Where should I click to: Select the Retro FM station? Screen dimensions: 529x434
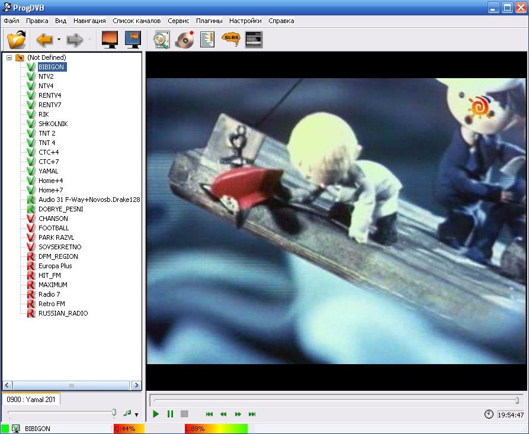tap(52, 303)
